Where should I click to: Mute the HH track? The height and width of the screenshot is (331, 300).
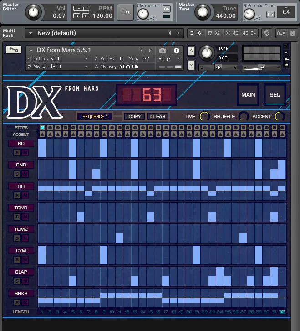25,195
